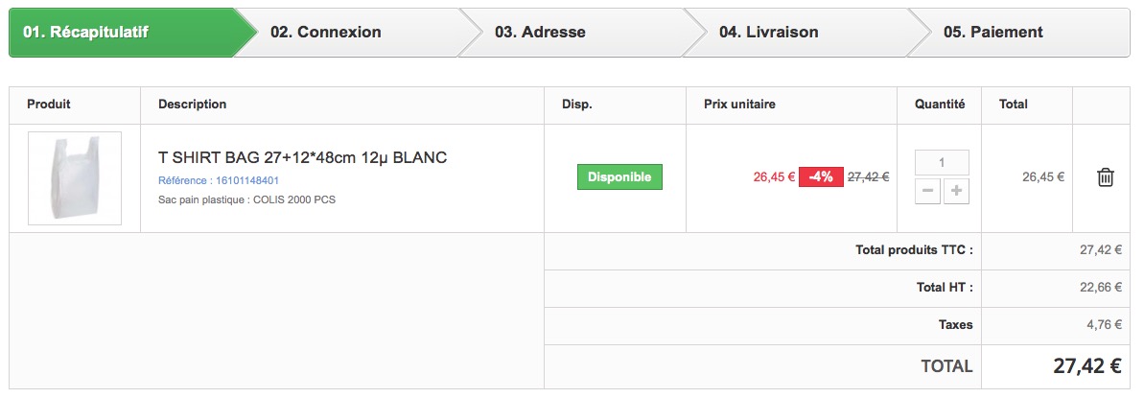Go to step 03. Adresse

(540, 33)
